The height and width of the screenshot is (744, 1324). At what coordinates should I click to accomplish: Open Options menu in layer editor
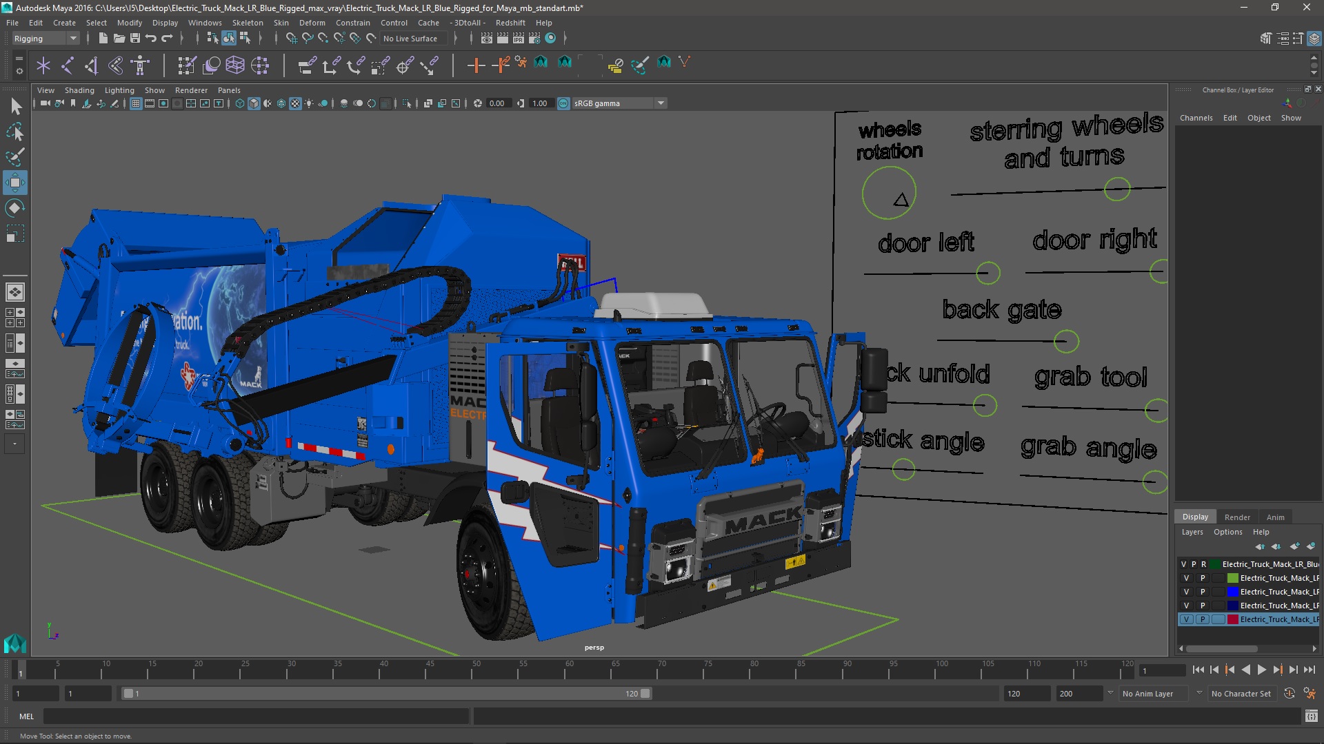point(1228,532)
